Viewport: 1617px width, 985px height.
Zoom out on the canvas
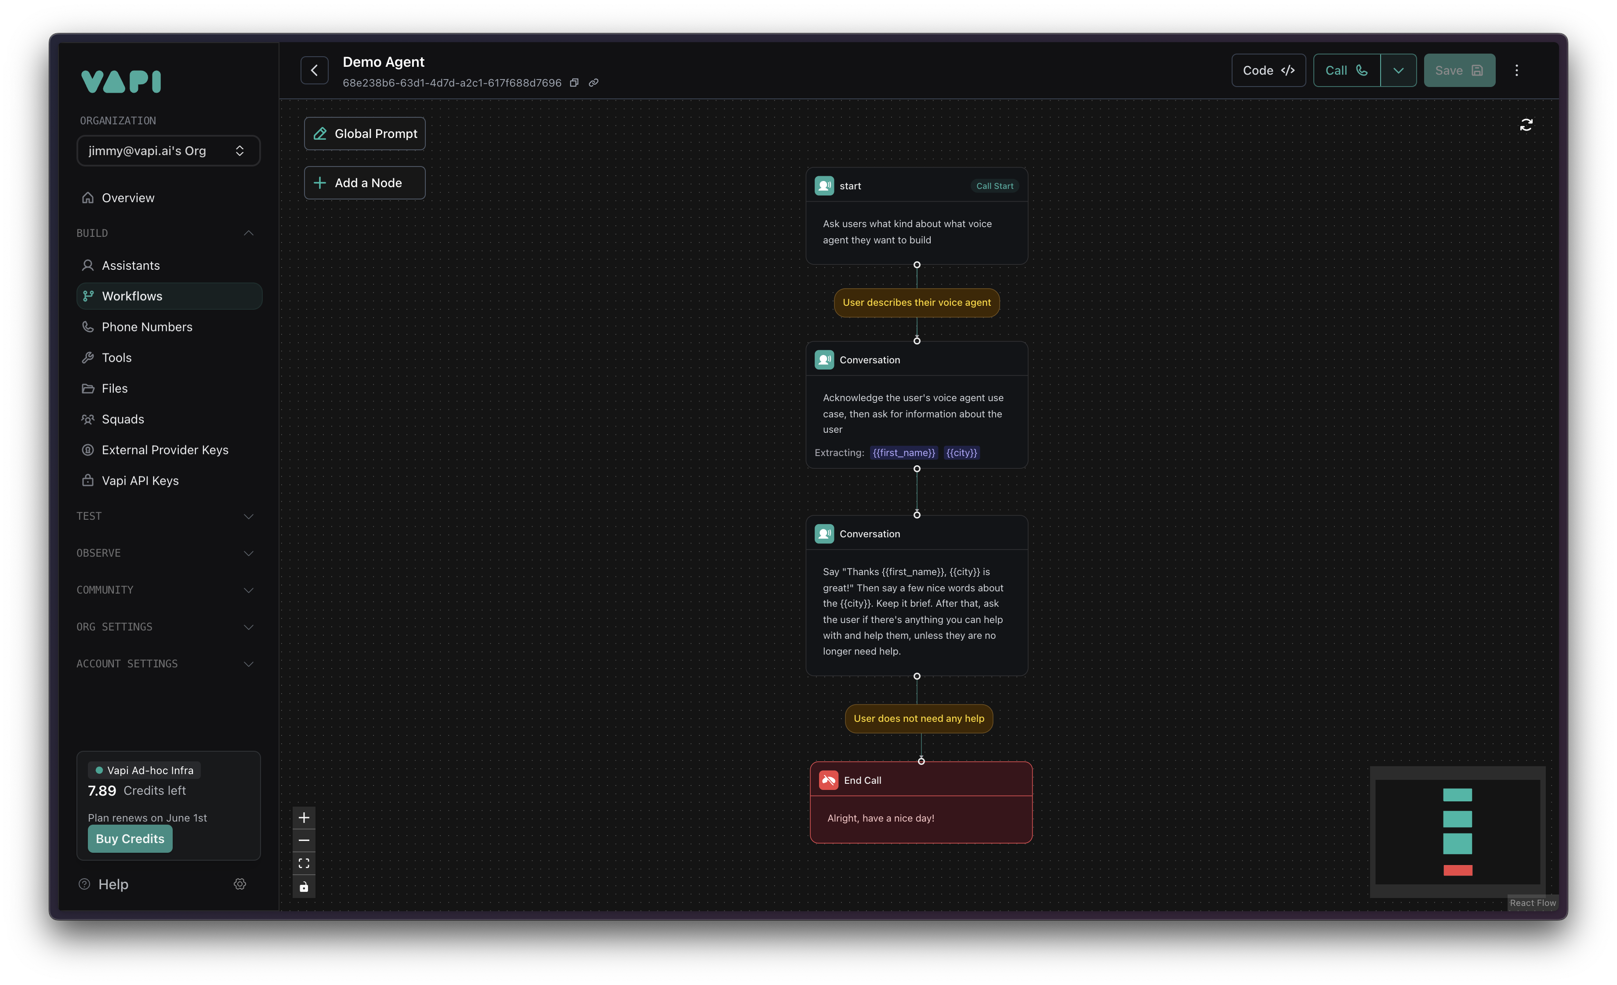(x=304, y=840)
